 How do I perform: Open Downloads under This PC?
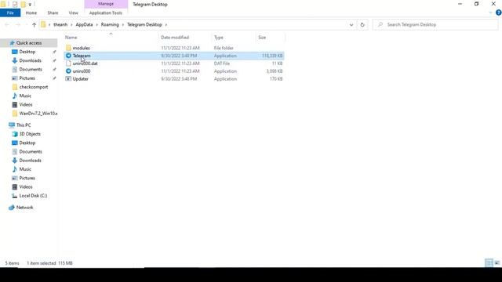click(x=30, y=161)
